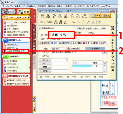This screenshot has height=114, width=123.
Task: Click the 氏名 field containing 斉藤 文男
Action: (62, 35)
